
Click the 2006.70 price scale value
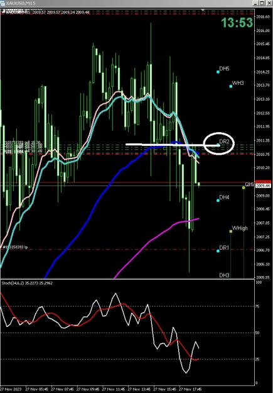[x=263, y=250]
